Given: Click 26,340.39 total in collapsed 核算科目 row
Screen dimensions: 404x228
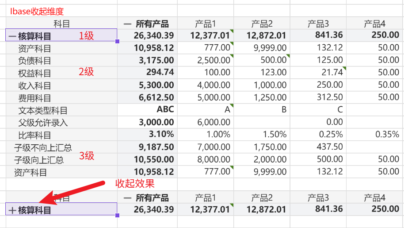Looking at the screenshot, I should point(154,209).
